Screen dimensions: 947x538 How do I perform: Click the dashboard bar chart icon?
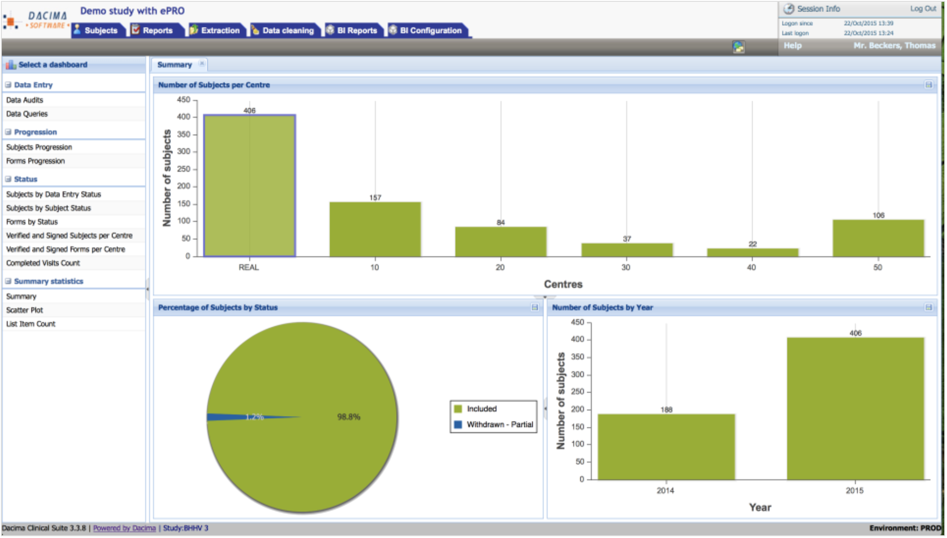[11, 65]
